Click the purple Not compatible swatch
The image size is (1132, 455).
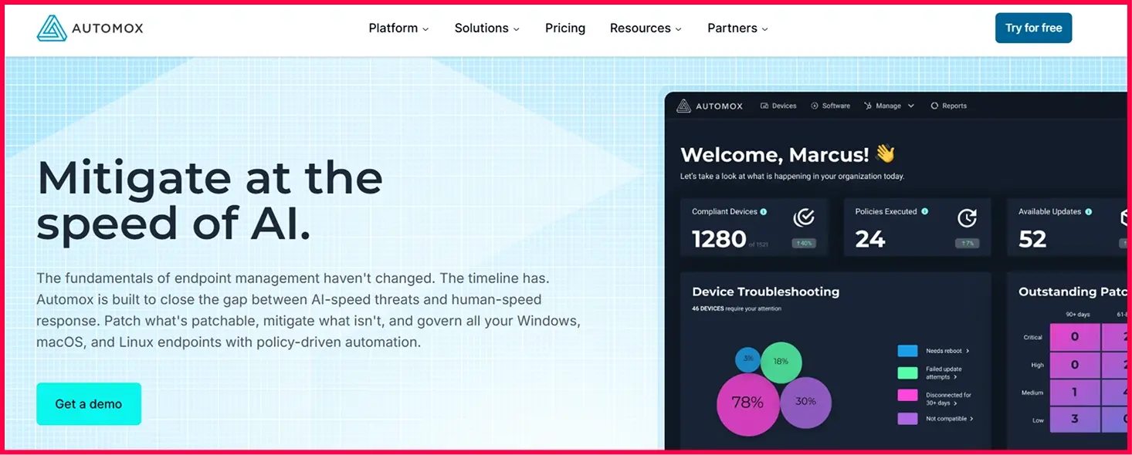tap(907, 419)
